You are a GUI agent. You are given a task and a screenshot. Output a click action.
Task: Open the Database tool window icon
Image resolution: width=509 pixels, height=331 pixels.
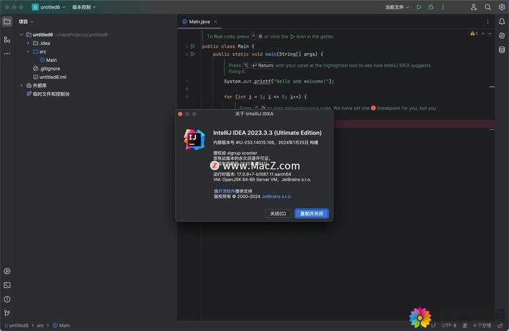point(502,50)
